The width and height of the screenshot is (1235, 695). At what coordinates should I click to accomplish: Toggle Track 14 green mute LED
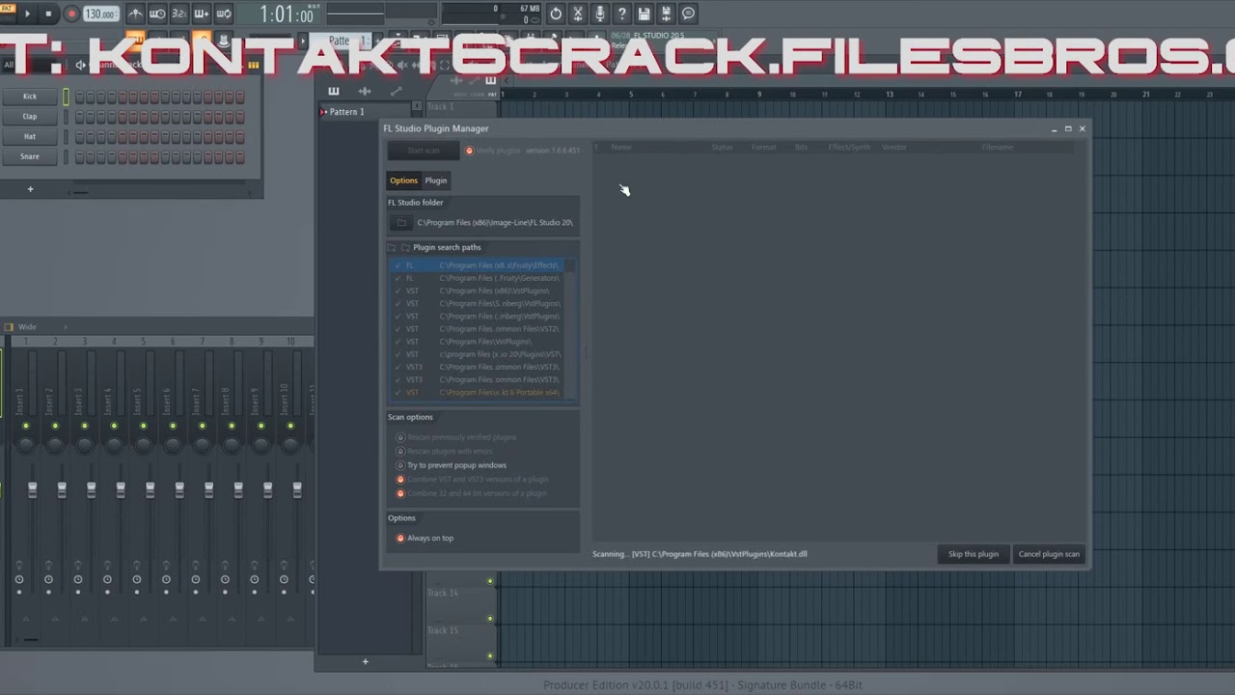(x=490, y=581)
